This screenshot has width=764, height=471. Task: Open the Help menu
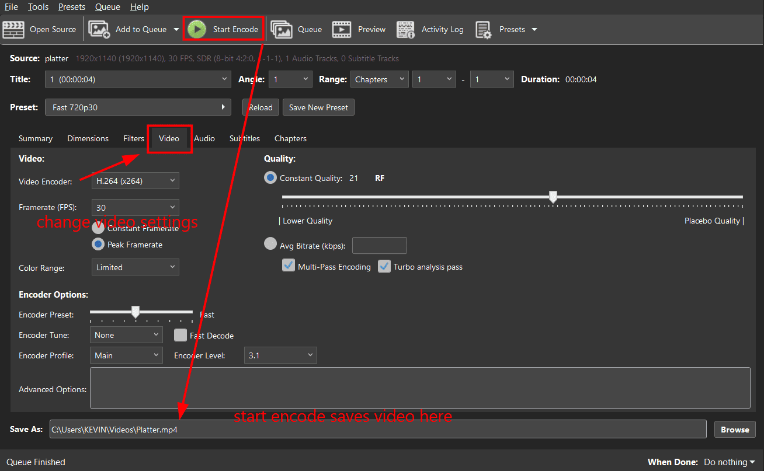140,7
